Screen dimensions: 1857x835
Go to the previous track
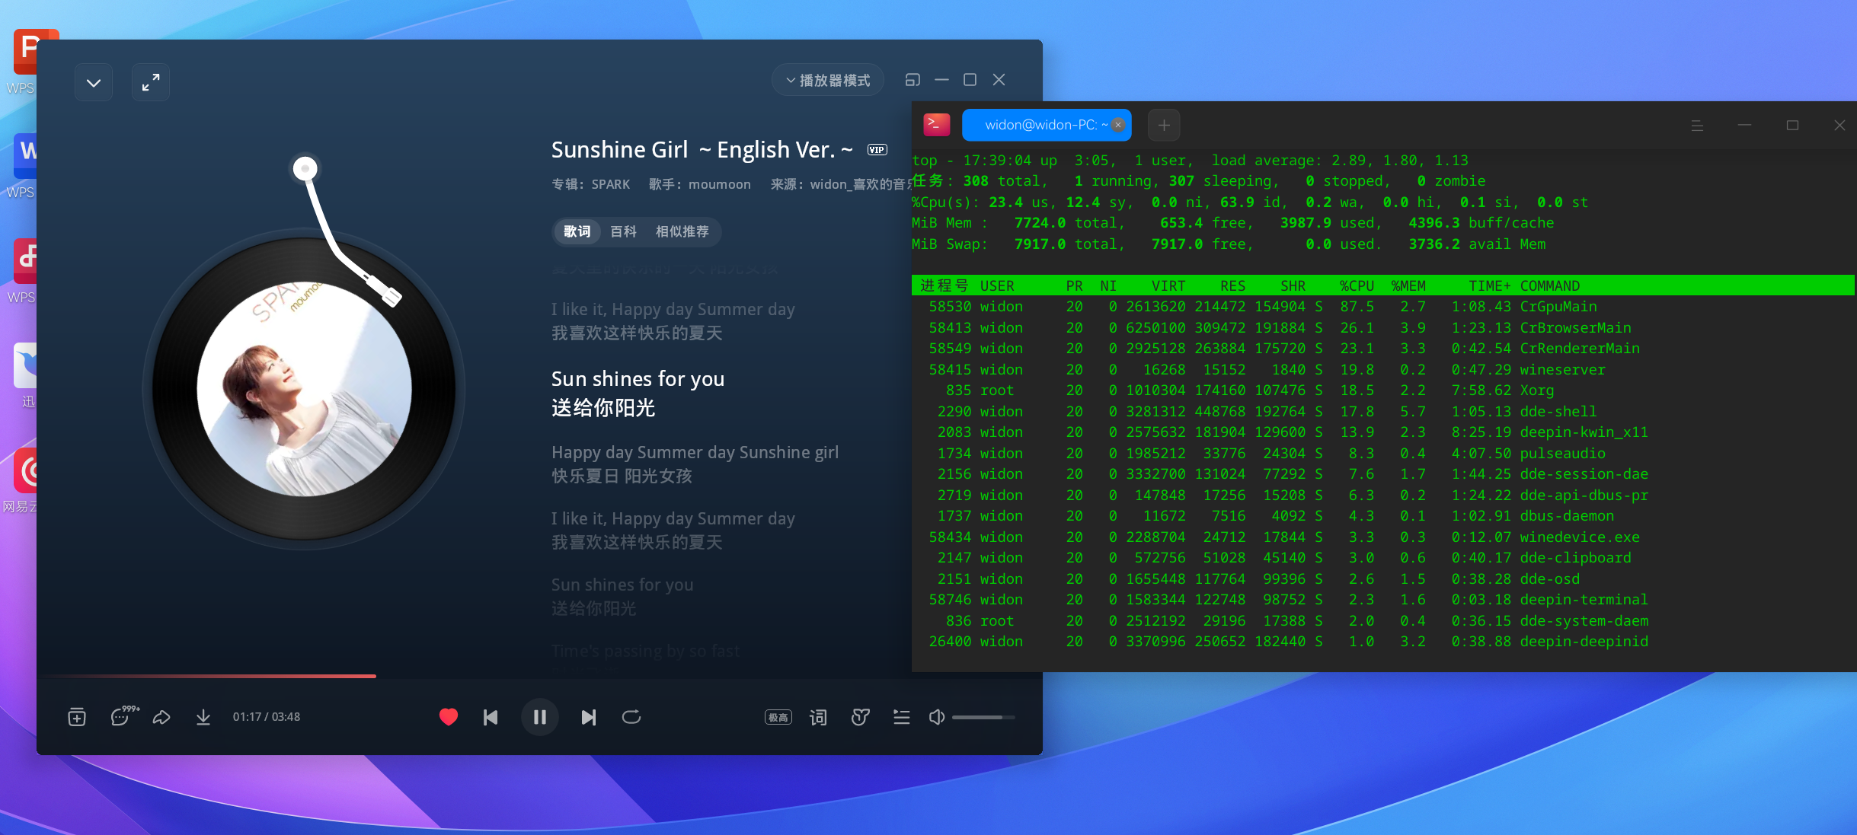pyautogui.click(x=491, y=717)
